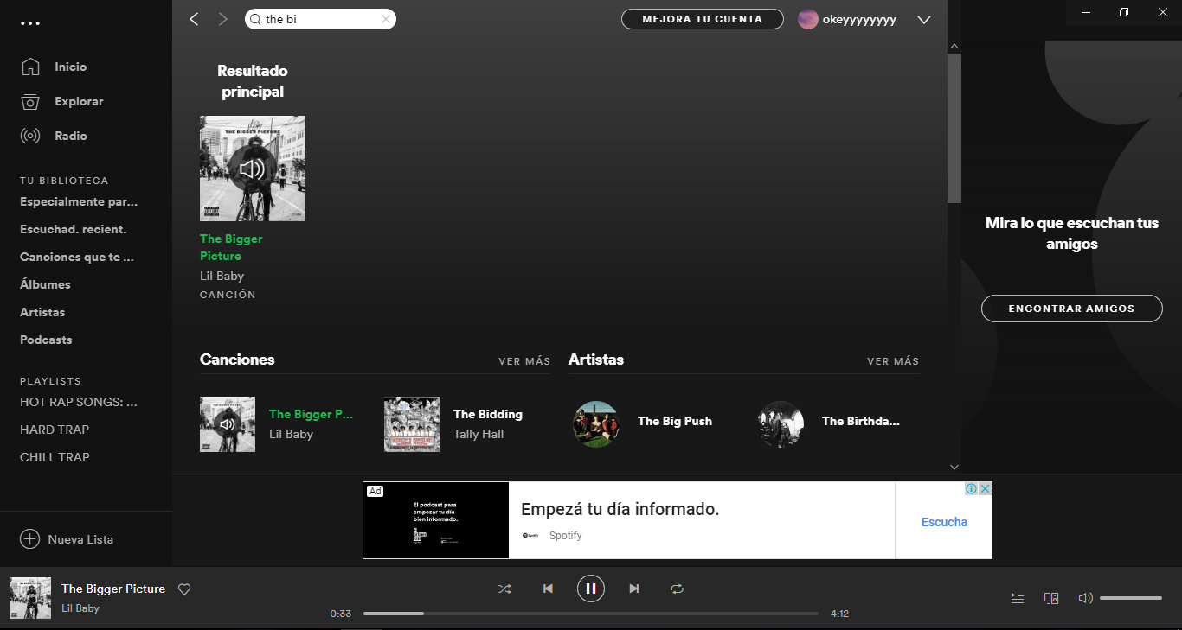Screen dimensions: 1182x630
Task: Open the play queue
Action: pos(1018,598)
